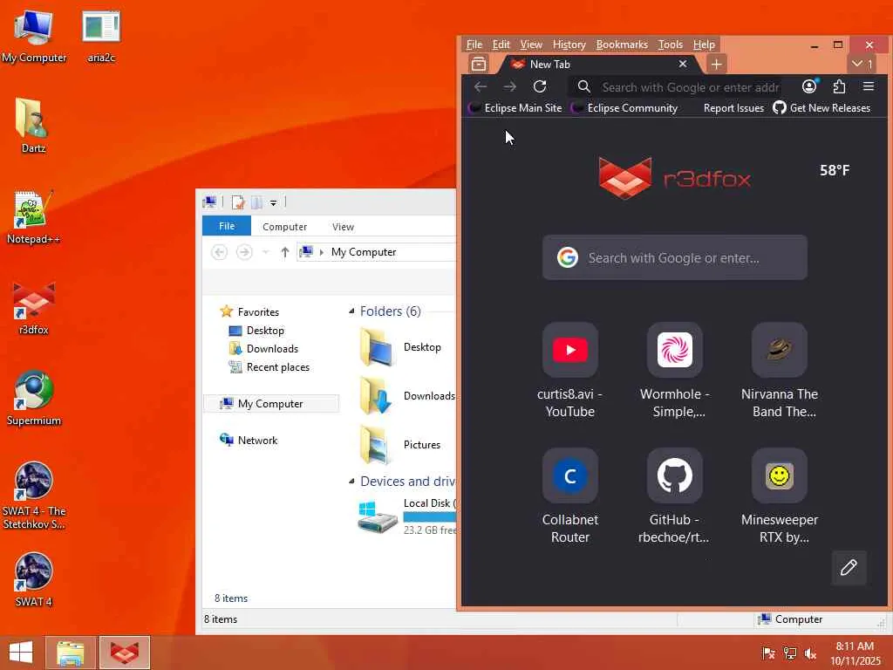Collapse the Folders (6) group
This screenshot has height=670, width=893.
tap(351, 311)
